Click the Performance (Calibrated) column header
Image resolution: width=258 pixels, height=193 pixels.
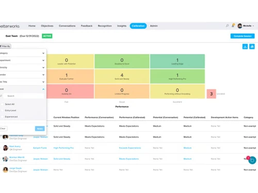click(132, 117)
